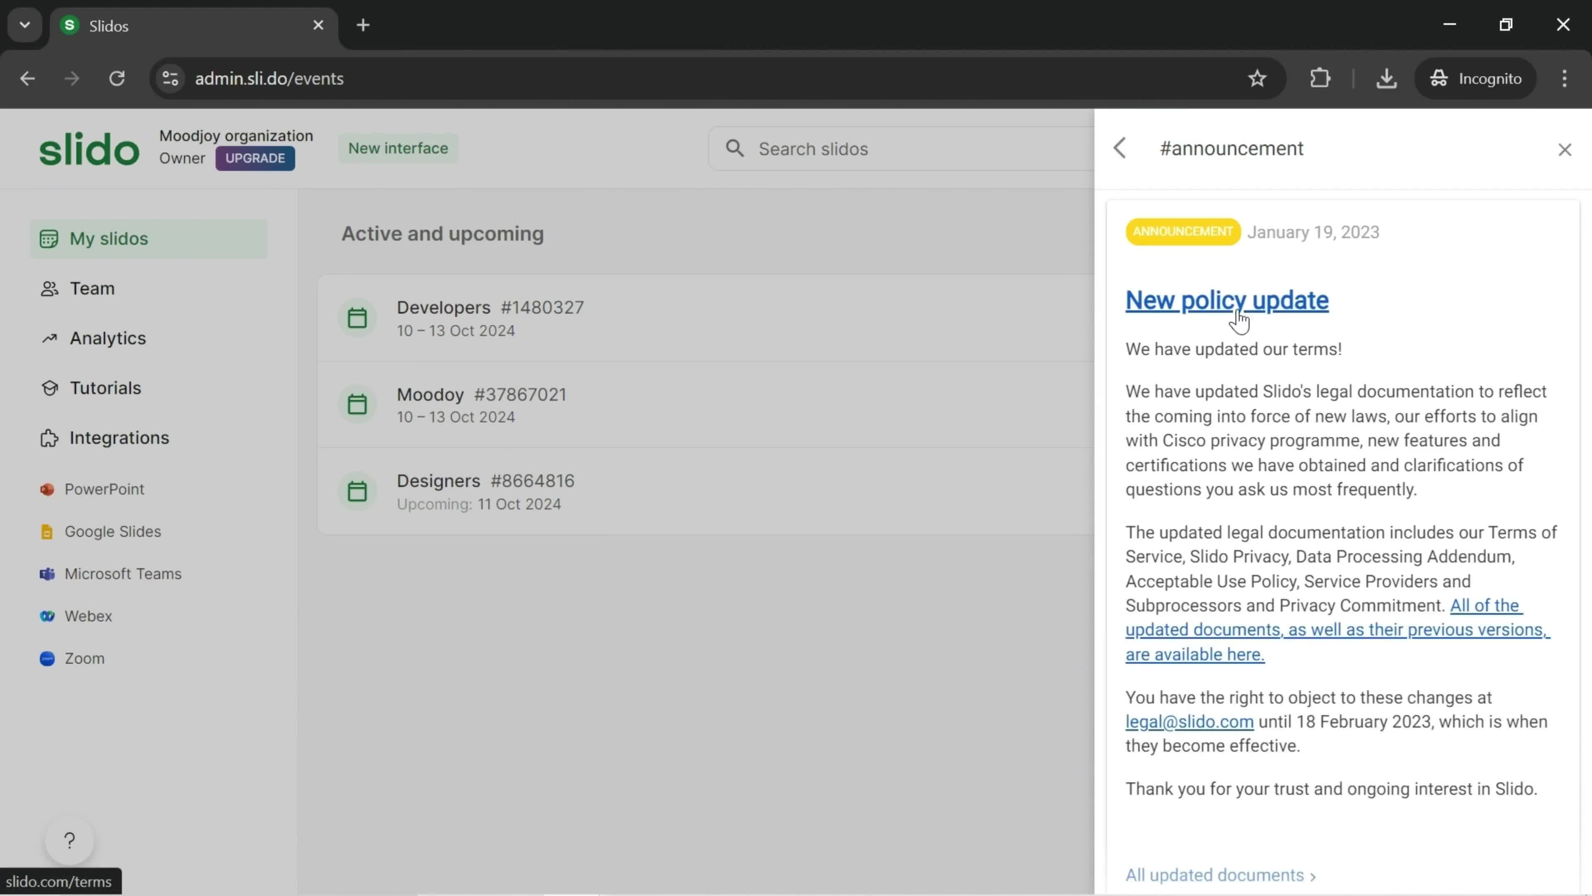
Task: Click Moodjoy organization name
Action: pyautogui.click(x=236, y=135)
